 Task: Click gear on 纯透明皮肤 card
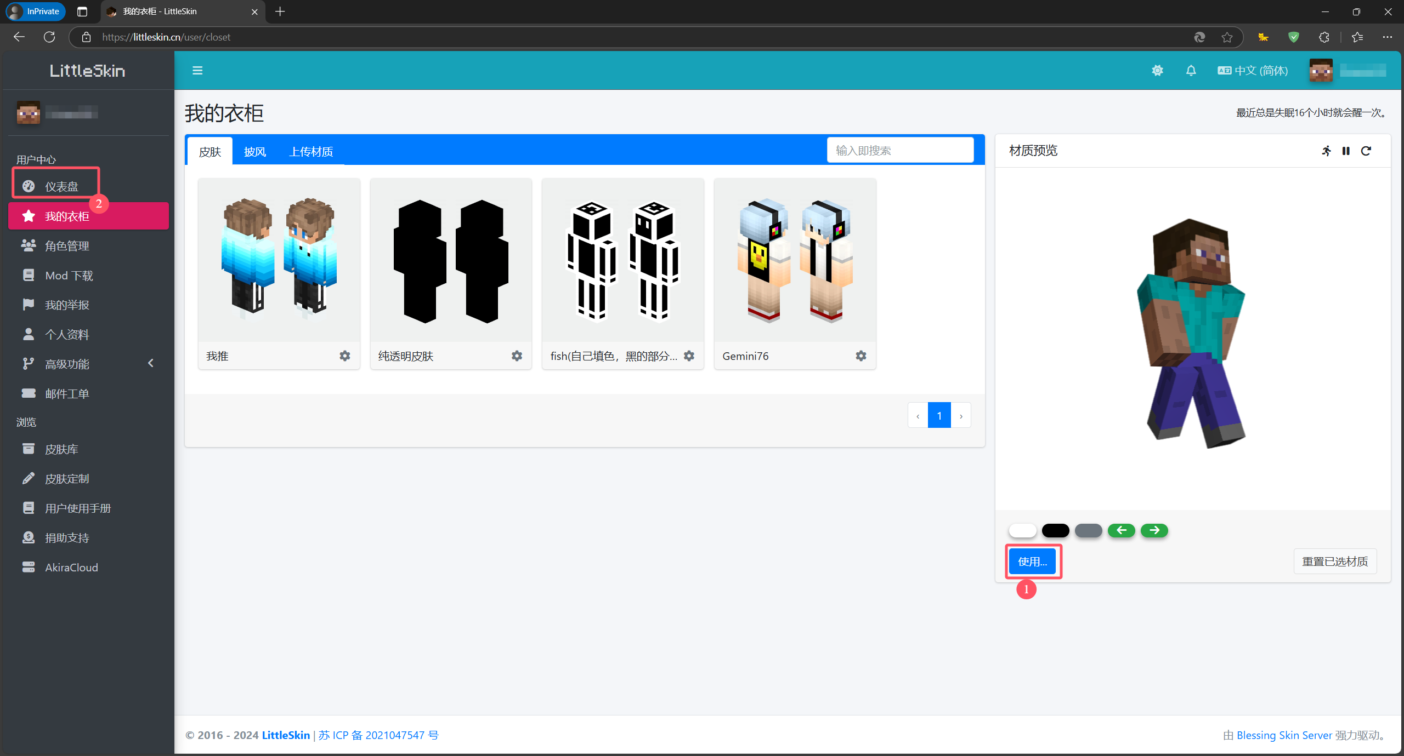click(517, 356)
